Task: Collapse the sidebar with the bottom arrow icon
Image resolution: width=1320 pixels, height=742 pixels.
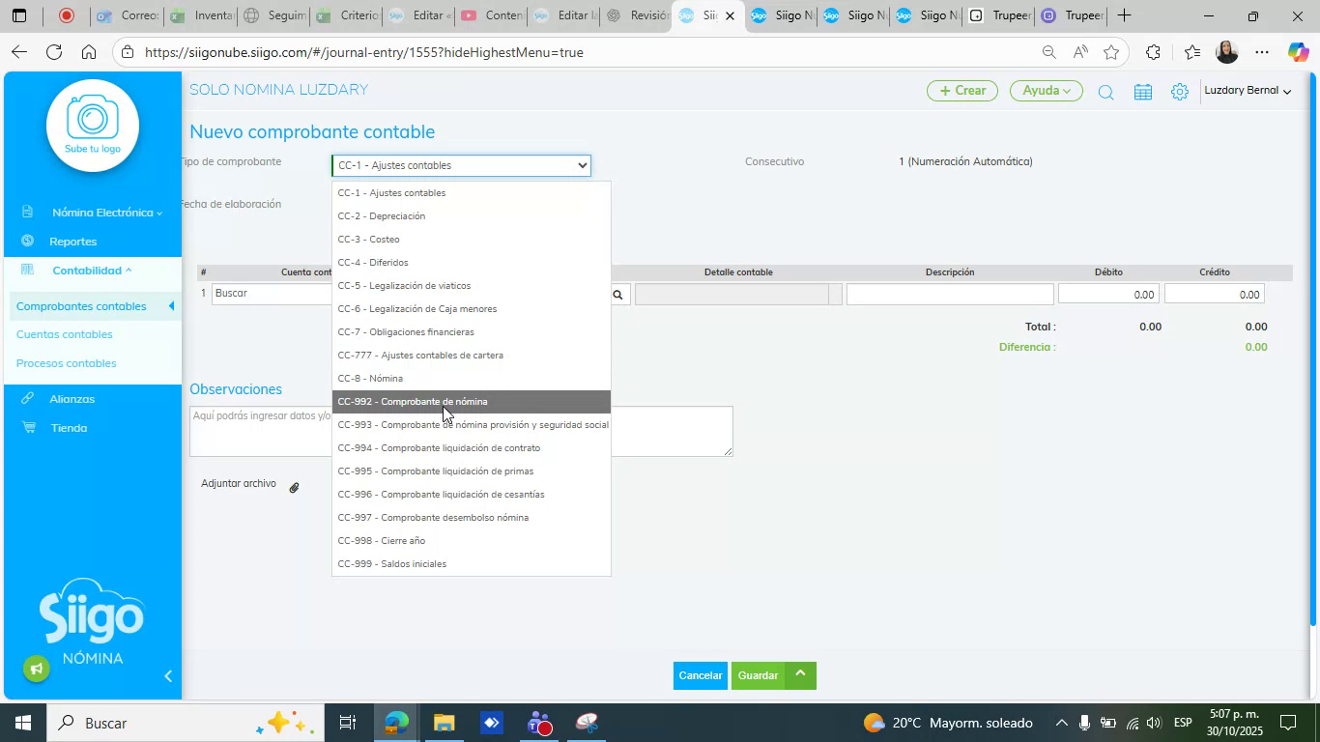Action: [168, 676]
